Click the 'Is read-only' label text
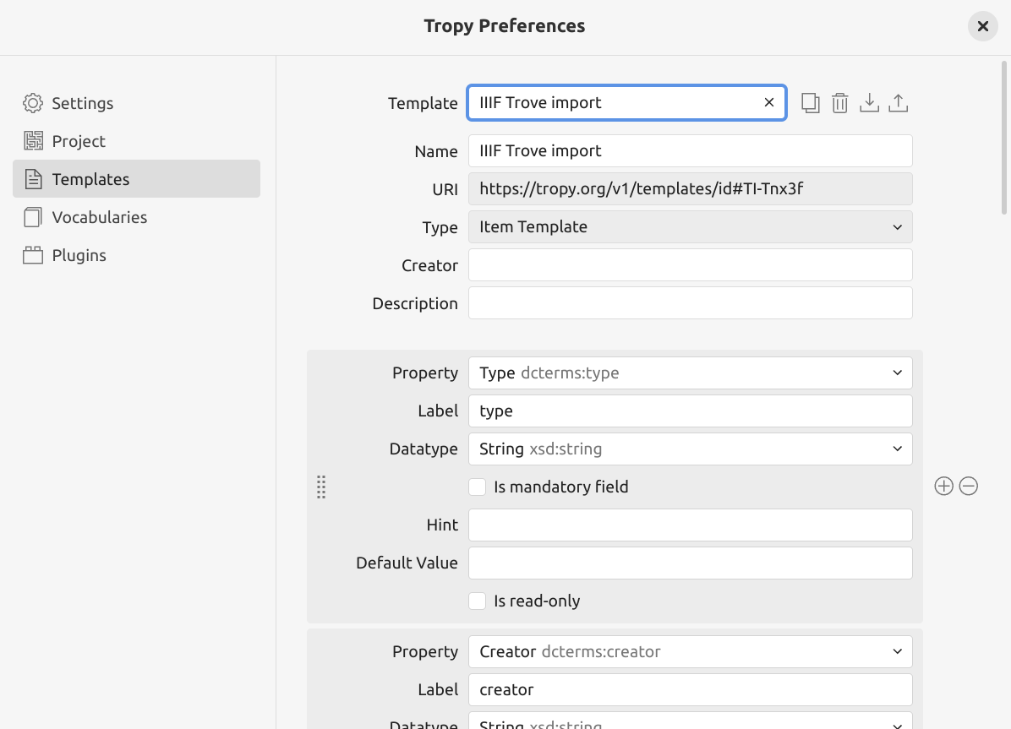Screen dimensions: 1011x729 point(537,601)
